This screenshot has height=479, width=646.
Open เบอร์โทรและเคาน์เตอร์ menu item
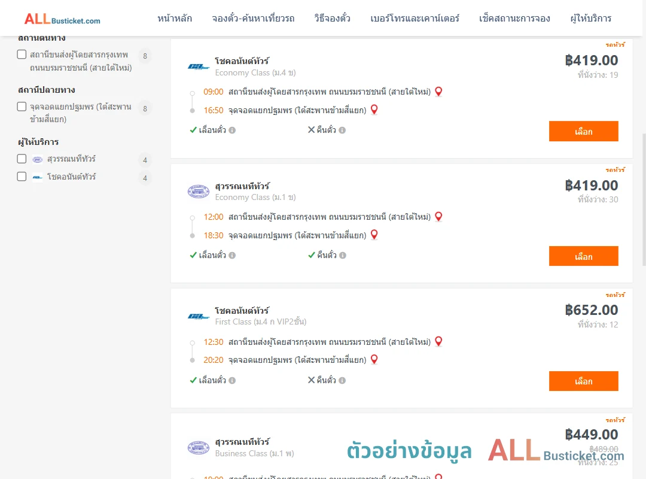click(x=415, y=19)
